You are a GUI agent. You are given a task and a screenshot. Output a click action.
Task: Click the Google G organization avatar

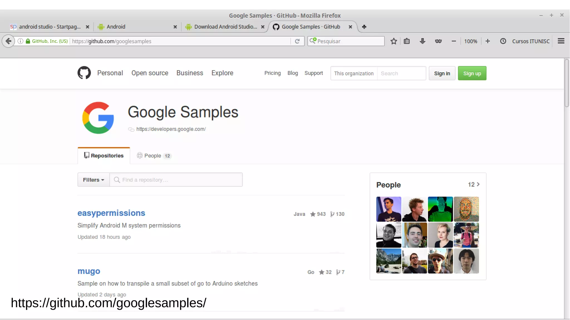[98, 118]
